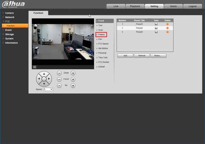
Task: Open the Speed dropdown
Action: click(x=48, y=89)
